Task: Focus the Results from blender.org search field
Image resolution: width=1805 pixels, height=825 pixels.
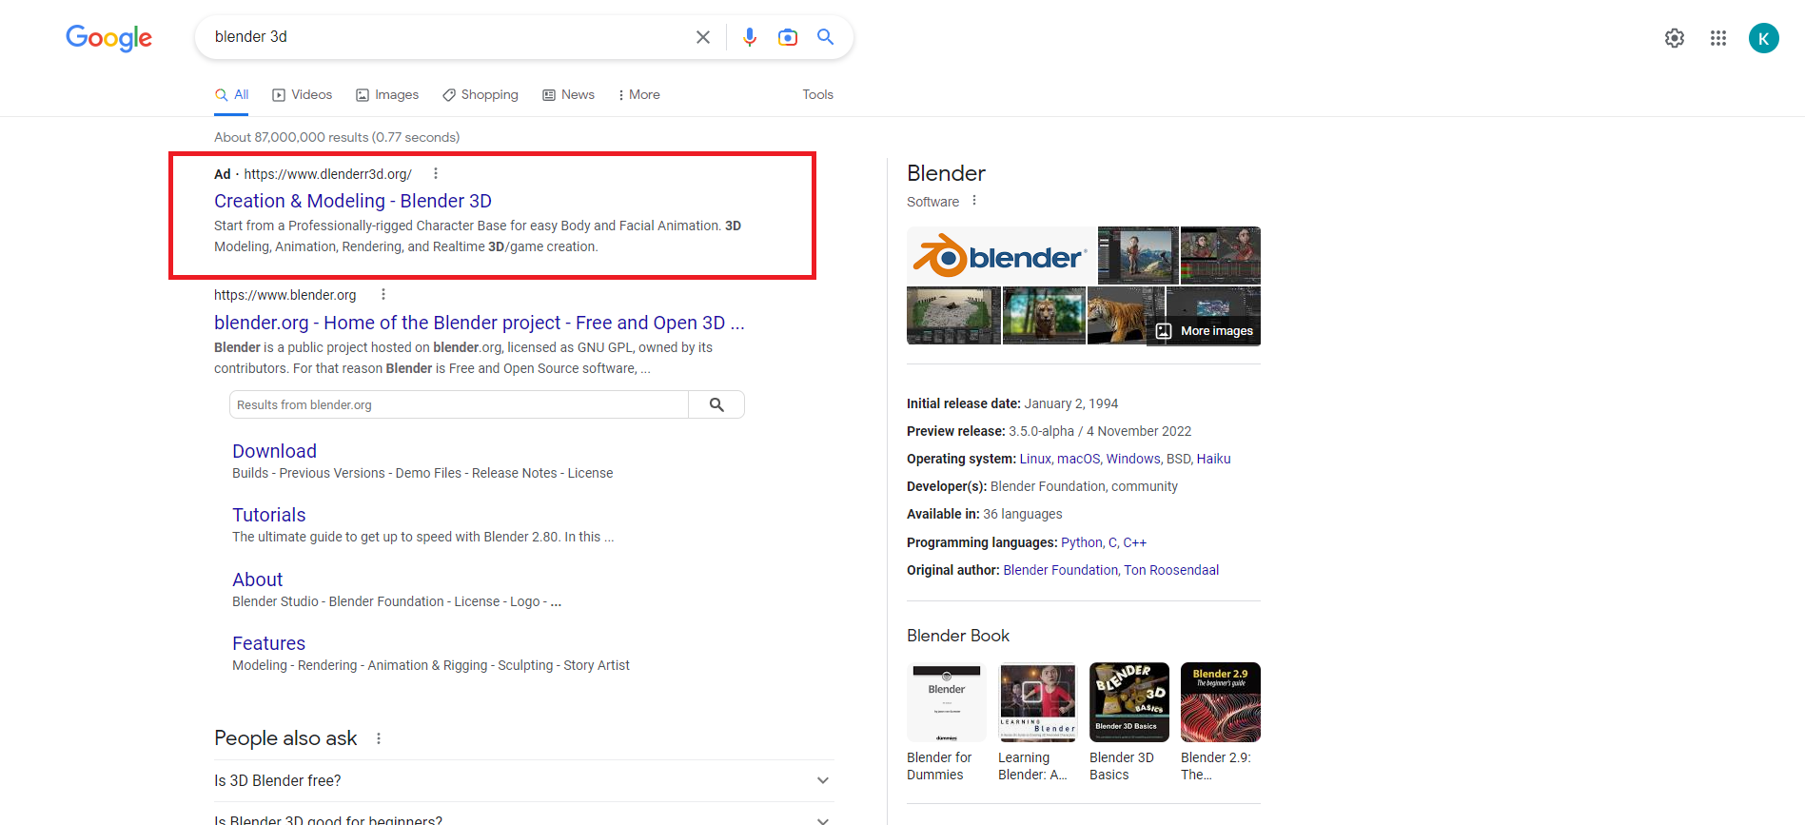Action: (x=459, y=404)
